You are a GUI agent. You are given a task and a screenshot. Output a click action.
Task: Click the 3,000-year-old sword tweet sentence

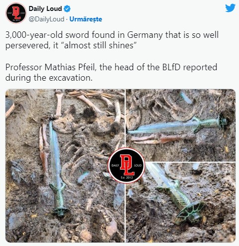pyautogui.click(x=112, y=40)
